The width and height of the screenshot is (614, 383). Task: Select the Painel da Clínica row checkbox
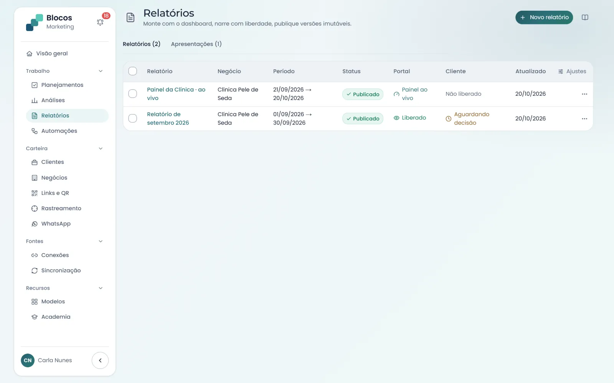tap(133, 94)
